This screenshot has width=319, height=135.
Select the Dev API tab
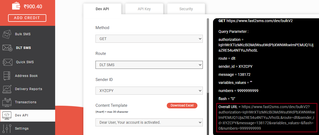click(102, 9)
